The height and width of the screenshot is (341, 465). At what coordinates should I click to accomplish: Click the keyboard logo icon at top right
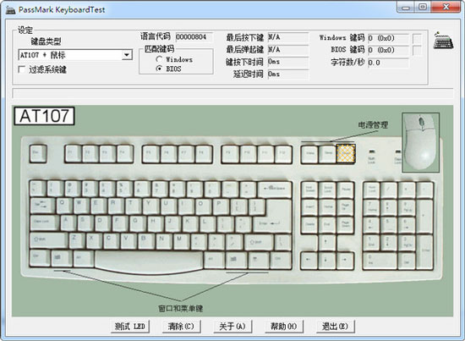point(443,41)
